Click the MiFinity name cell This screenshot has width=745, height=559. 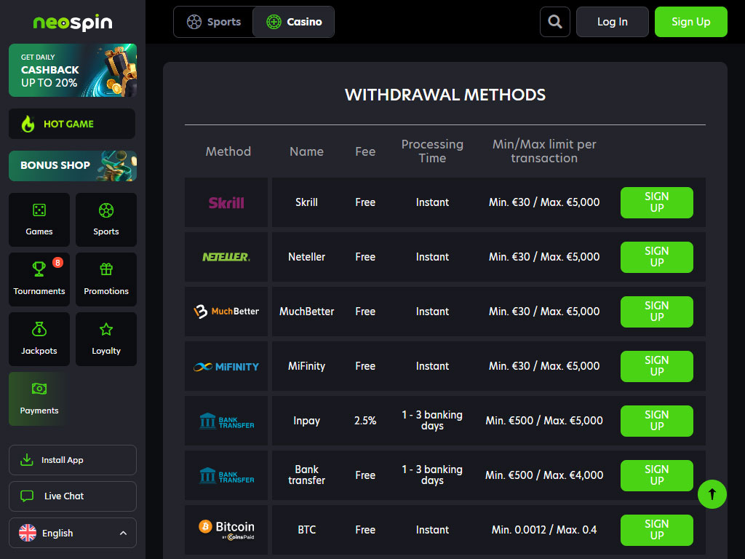click(306, 367)
